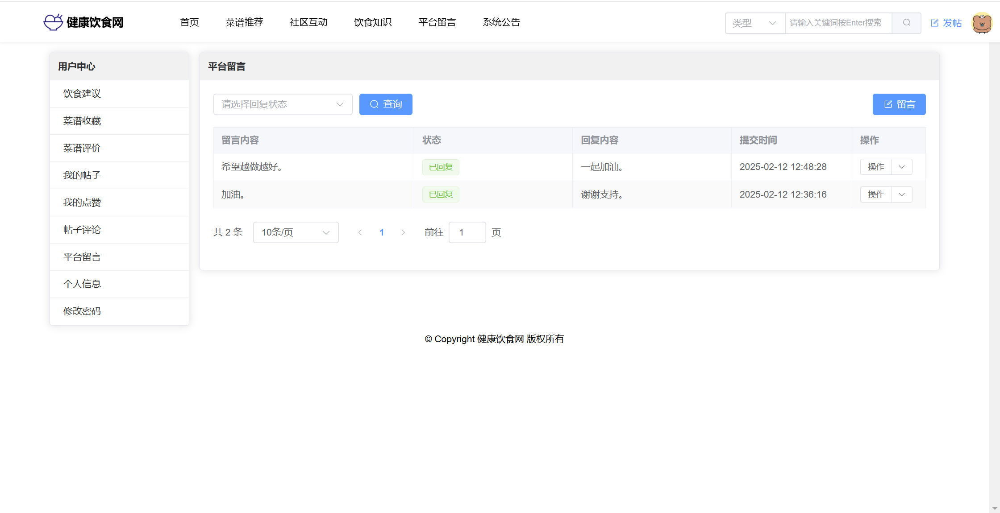Screen dimensions: 1000x513
Task: Select 菜谱收藏 in user center sidebar
Action: click(x=82, y=121)
